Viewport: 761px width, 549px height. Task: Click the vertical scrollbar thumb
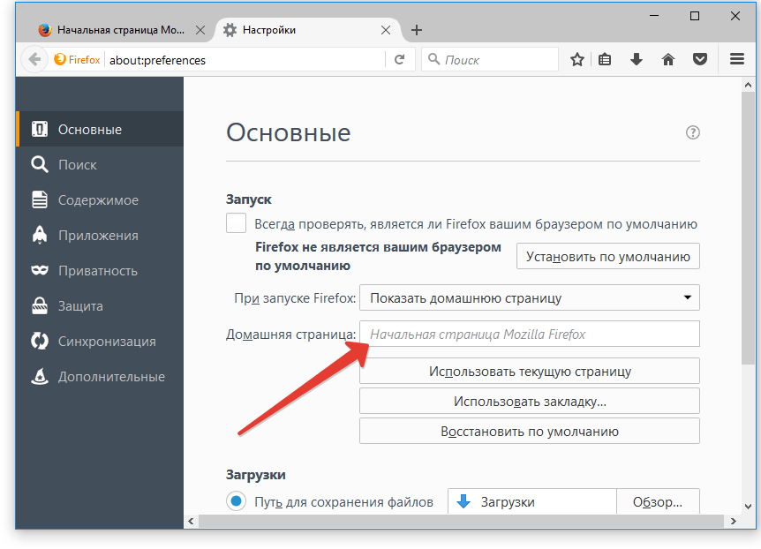coord(748,228)
